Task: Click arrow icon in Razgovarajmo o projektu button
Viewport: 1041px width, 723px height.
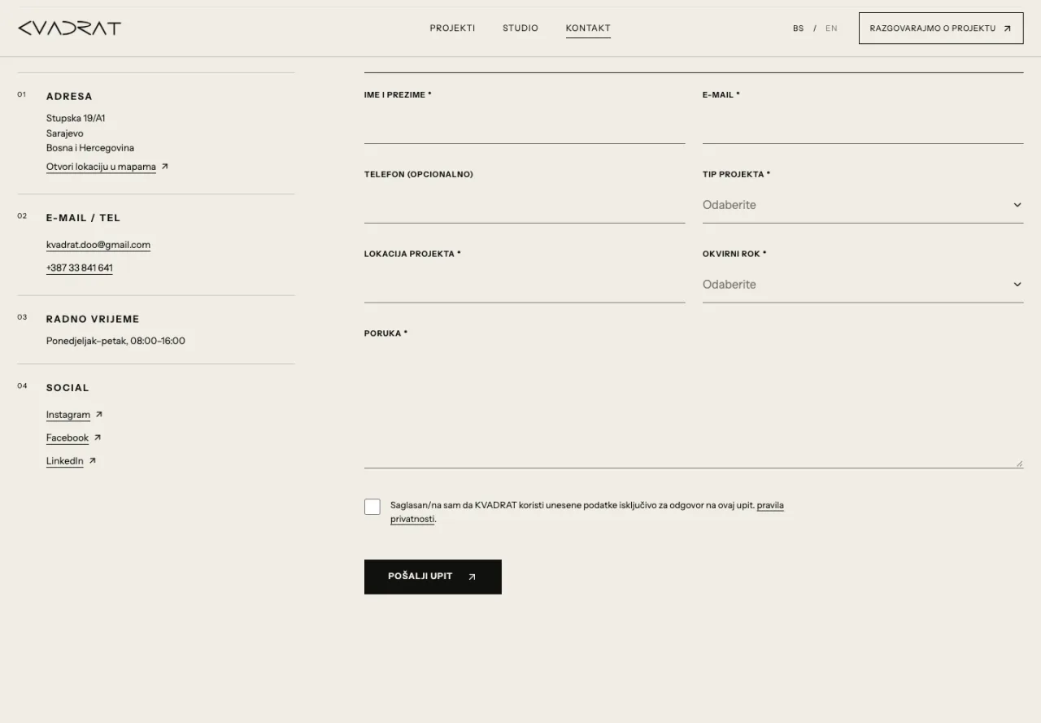Action: (x=1008, y=28)
